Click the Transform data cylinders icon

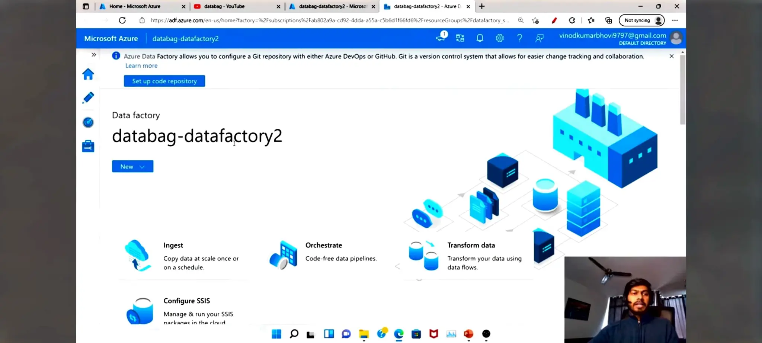[x=424, y=255]
